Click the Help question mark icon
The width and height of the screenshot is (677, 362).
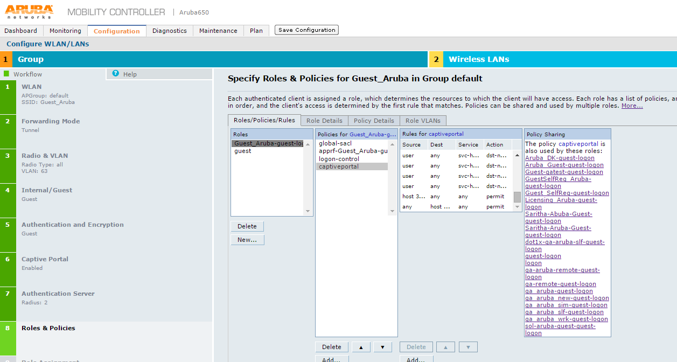pyautogui.click(x=115, y=73)
